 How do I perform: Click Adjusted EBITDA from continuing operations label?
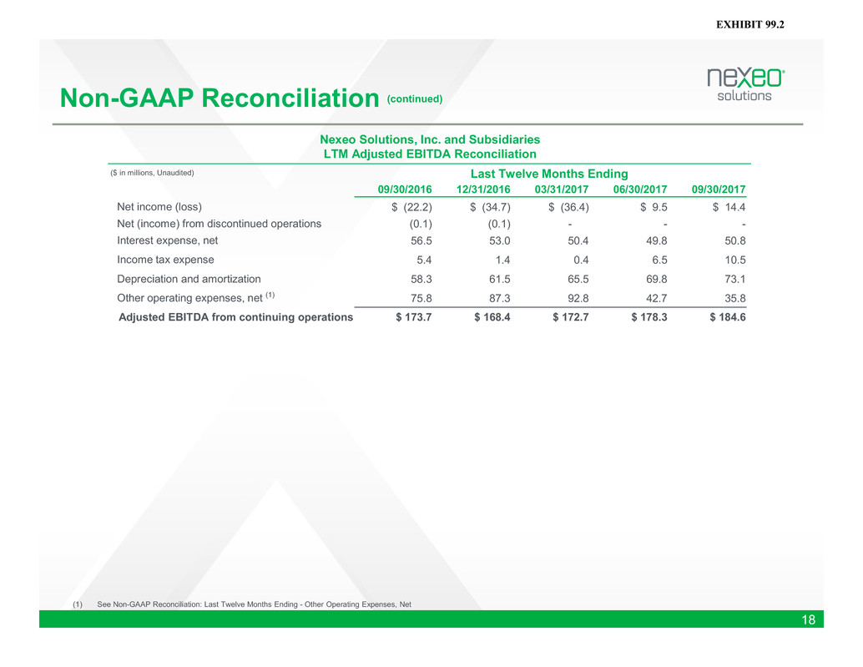coord(235,316)
